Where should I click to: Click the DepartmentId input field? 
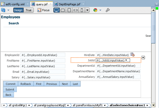118,66
